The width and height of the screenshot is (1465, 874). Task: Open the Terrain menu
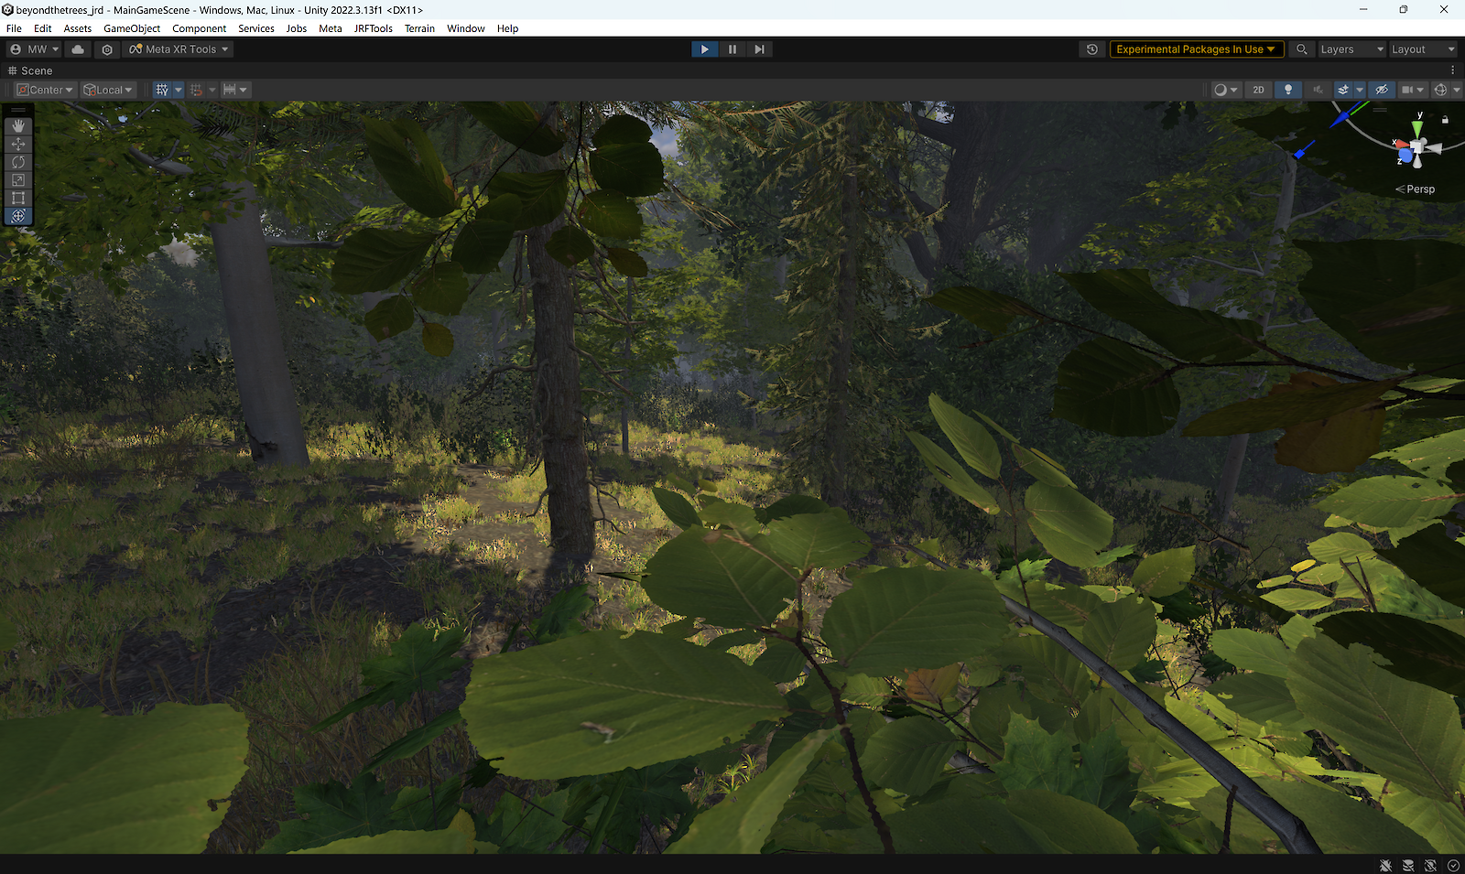click(x=420, y=28)
